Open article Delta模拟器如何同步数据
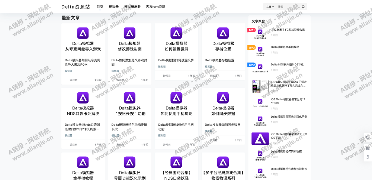Viewport: 372px width, 180px height. point(222,125)
